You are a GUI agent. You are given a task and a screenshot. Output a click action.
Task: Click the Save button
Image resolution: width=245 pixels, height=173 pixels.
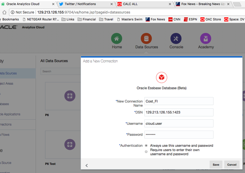pos(216,164)
